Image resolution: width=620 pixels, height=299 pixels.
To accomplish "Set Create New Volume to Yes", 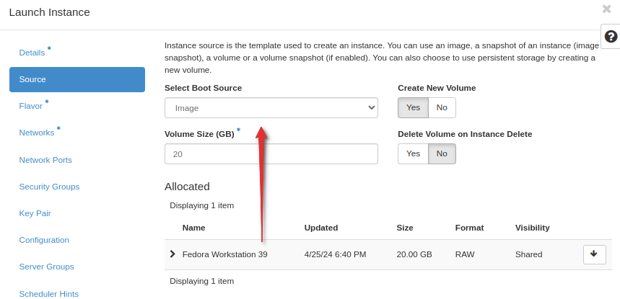I will click(x=413, y=108).
